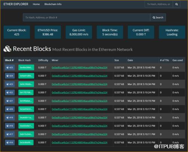Go to the Home menu item
This screenshot has height=152, width=188.
coord(36,4)
